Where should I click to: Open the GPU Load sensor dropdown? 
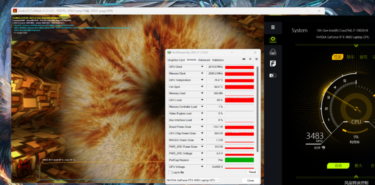click(202, 100)
